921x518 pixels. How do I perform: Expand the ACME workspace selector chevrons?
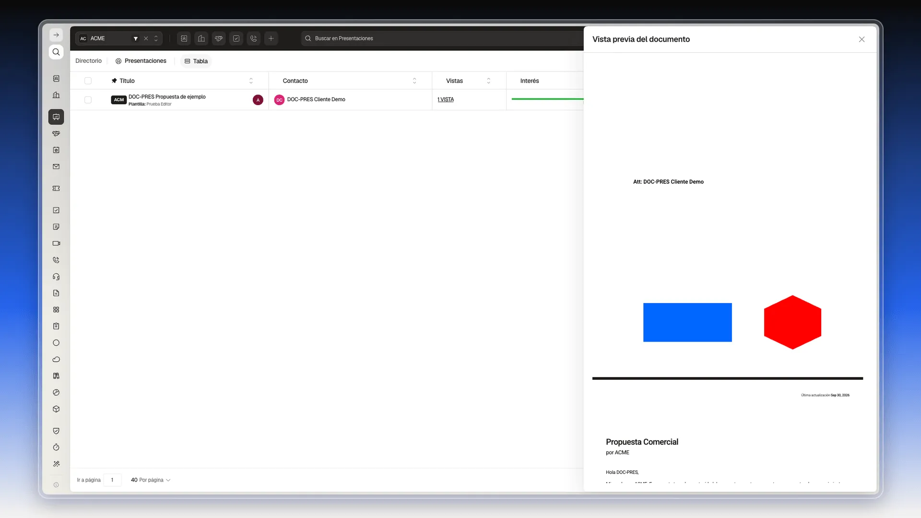[156, 38]
